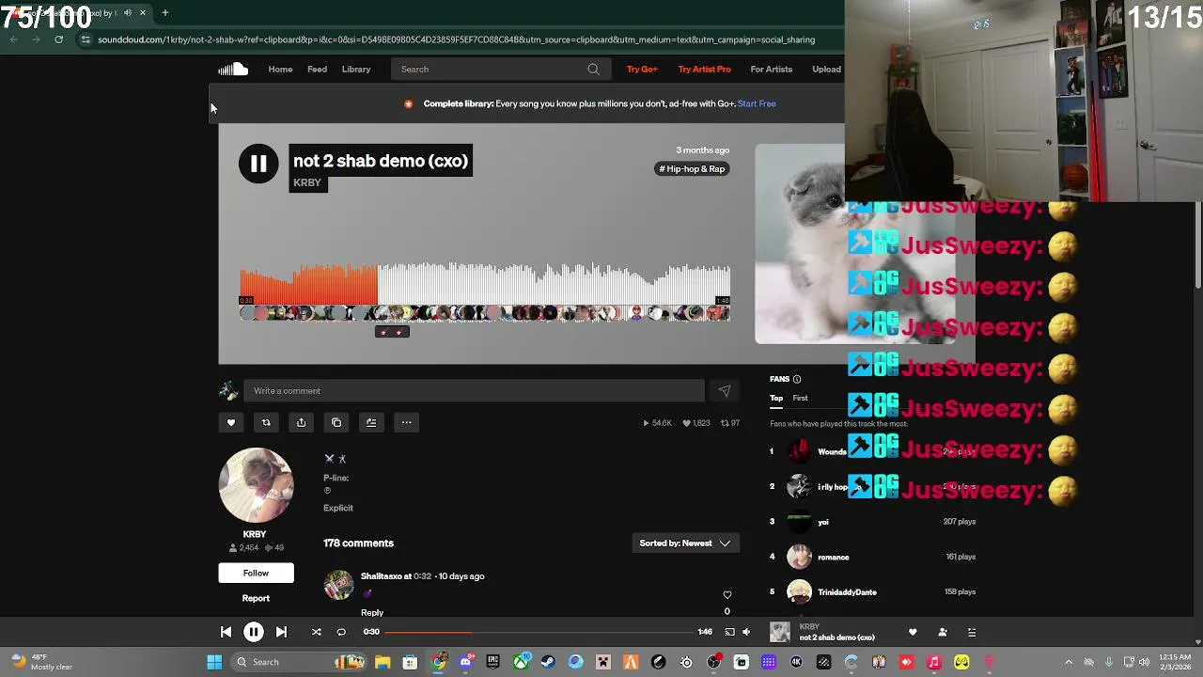Click the page vertical scrollbar
Image resolution: width=1203 pixels, height=677 pixels.
pos(1197,247)
